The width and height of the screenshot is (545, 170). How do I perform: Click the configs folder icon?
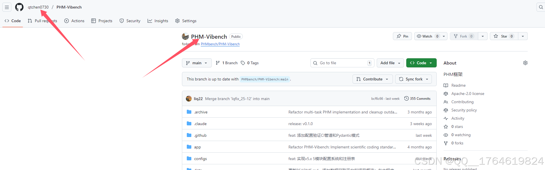point(189,159)
